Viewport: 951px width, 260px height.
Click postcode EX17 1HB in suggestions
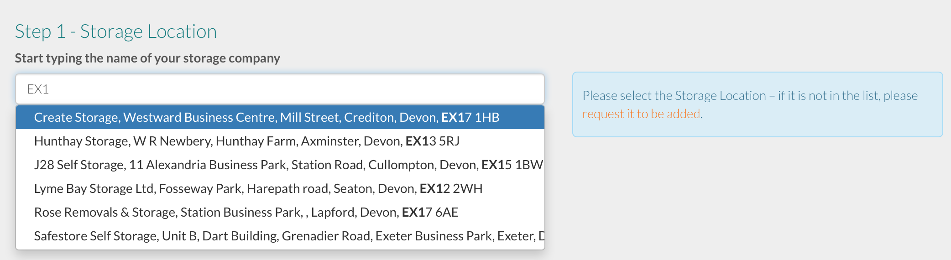point(470,118)
